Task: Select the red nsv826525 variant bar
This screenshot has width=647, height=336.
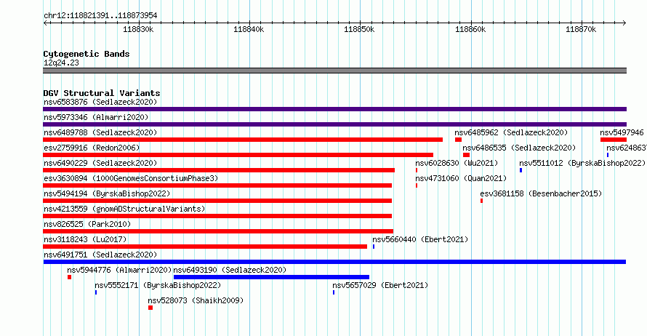Action: pos(218,231)
